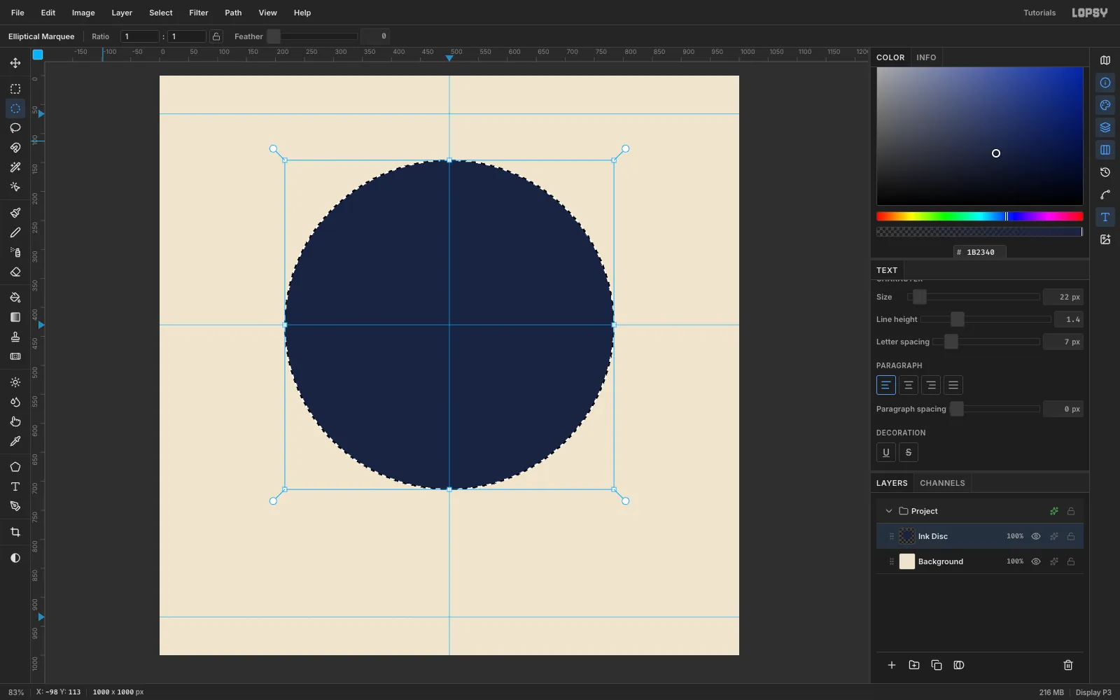Select the Brush tool
Image resolution: width=1120 pixels, height=700 pixels.
click(x=15, y=213)
